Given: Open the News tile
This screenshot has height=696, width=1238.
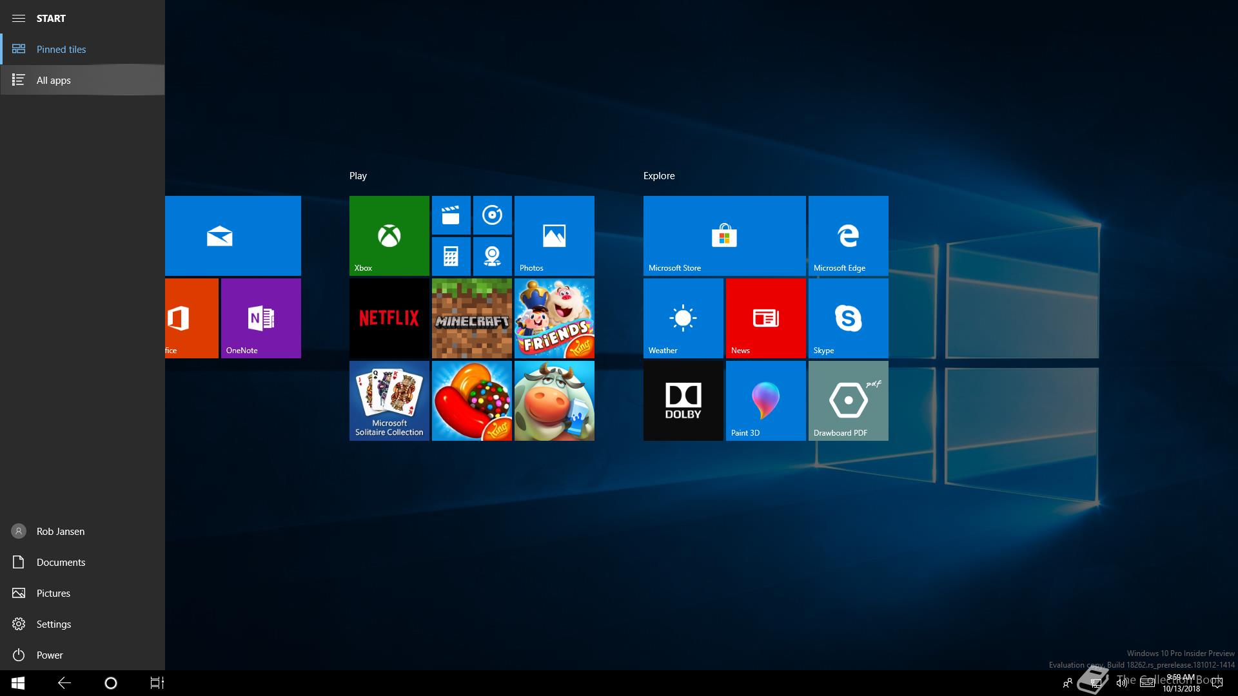Looking at the screenshot, I should pos(765,318).
